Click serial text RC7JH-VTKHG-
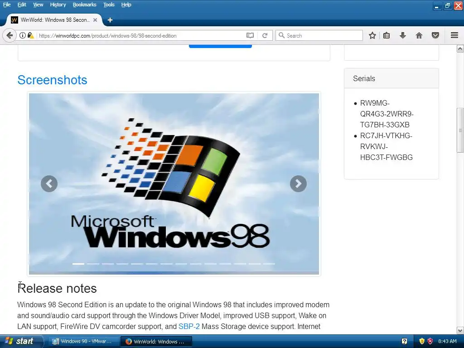The height and width of the screenshot is (348, 464). [x=386, y=135]
